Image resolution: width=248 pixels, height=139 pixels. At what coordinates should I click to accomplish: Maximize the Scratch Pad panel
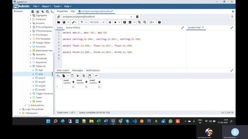coord(232,28)
